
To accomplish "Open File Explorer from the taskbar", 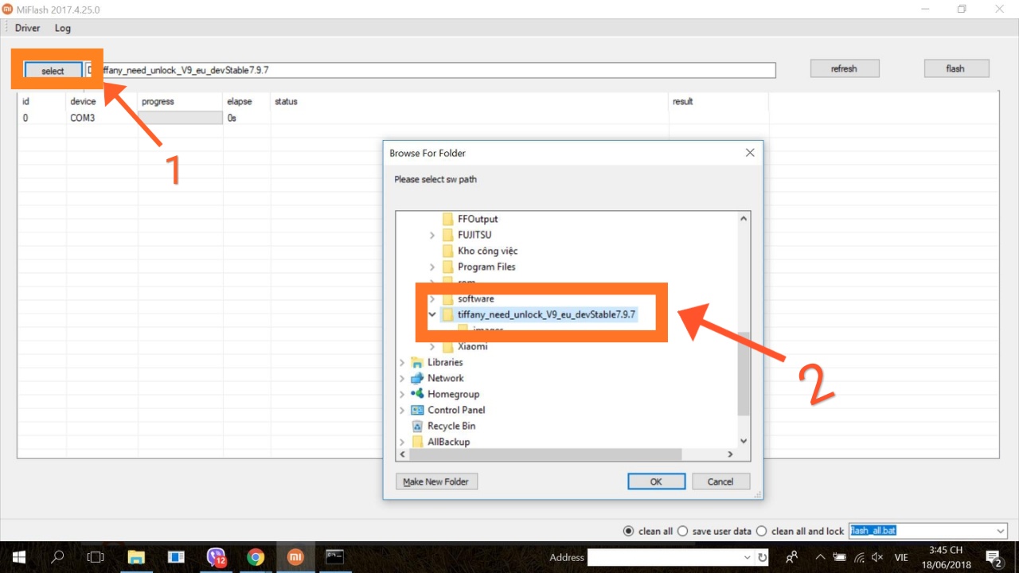I will pyautogui.click(x=136, y=557).
